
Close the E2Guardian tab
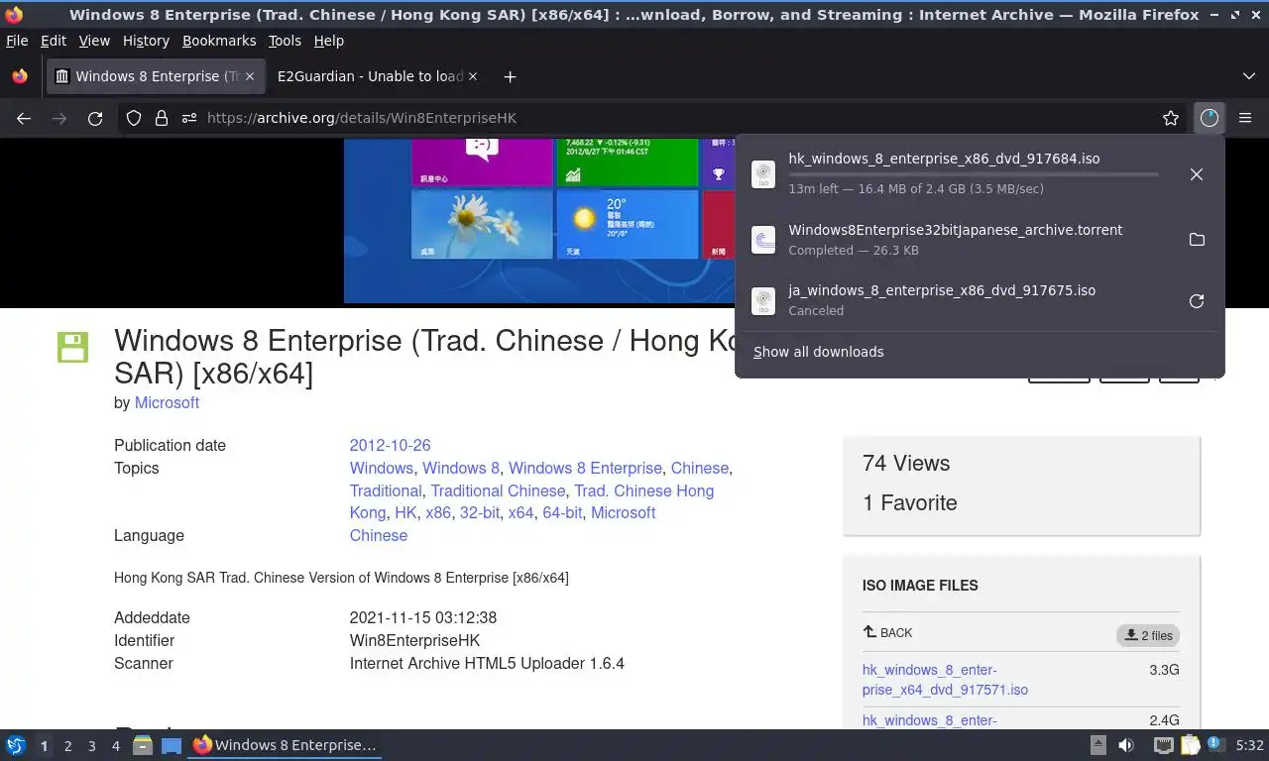tap(472, 76)
